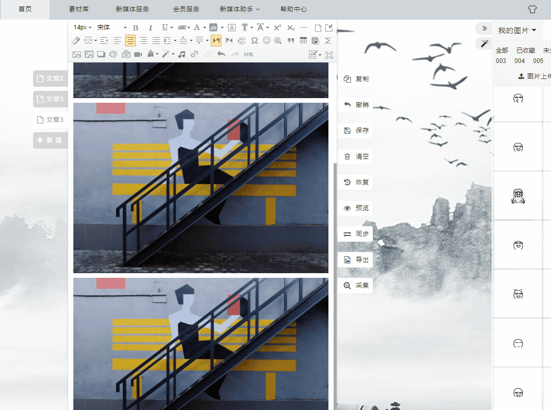Click the 复制 button
Screen dimensions: 551x410
coord(355,79)
